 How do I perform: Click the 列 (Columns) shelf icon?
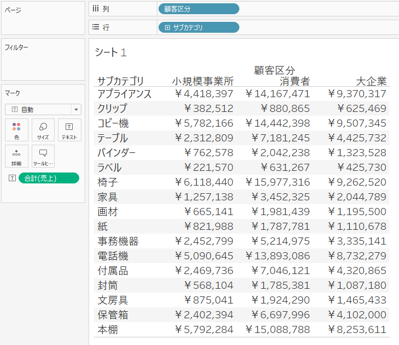tap(96, 8)
